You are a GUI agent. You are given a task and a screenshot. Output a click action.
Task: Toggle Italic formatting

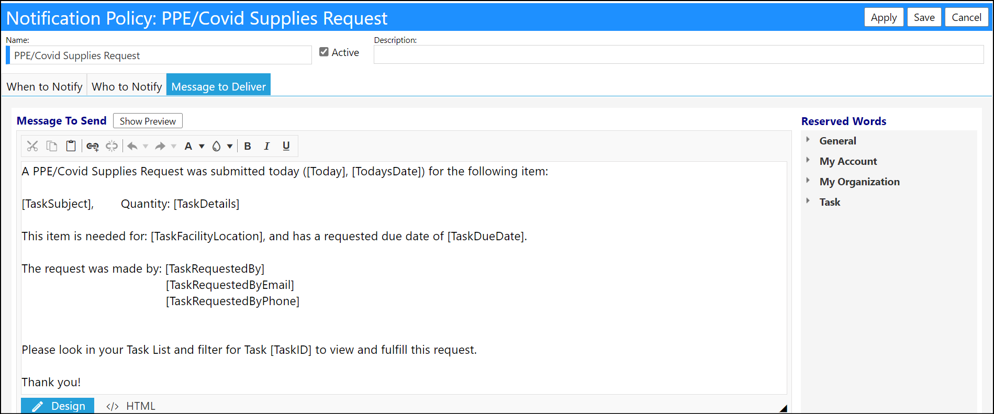pyautogui.click(x=266, y=146)
